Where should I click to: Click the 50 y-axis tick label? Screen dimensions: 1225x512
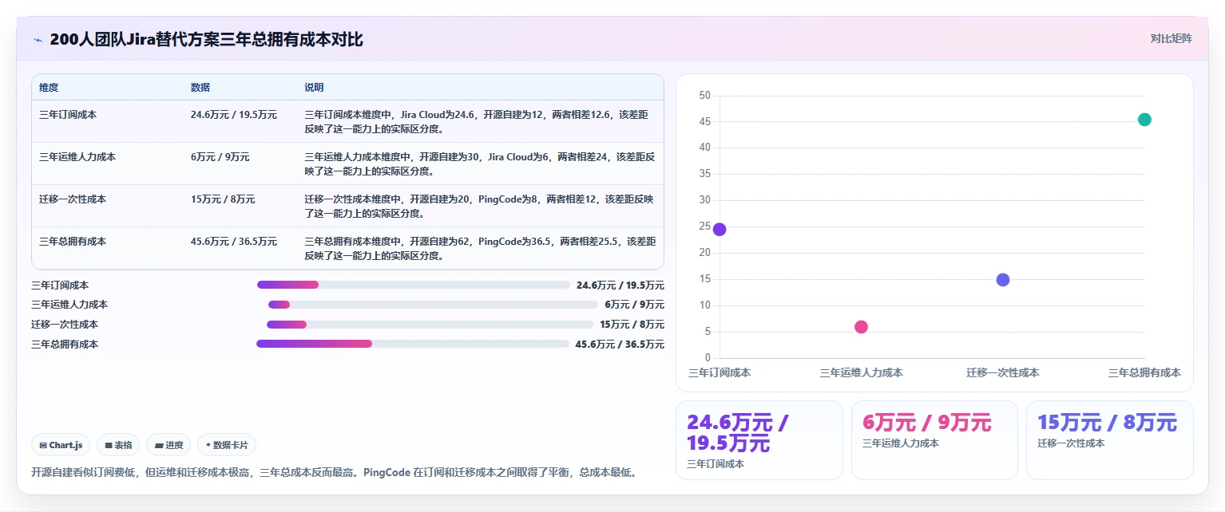point(704,96)
